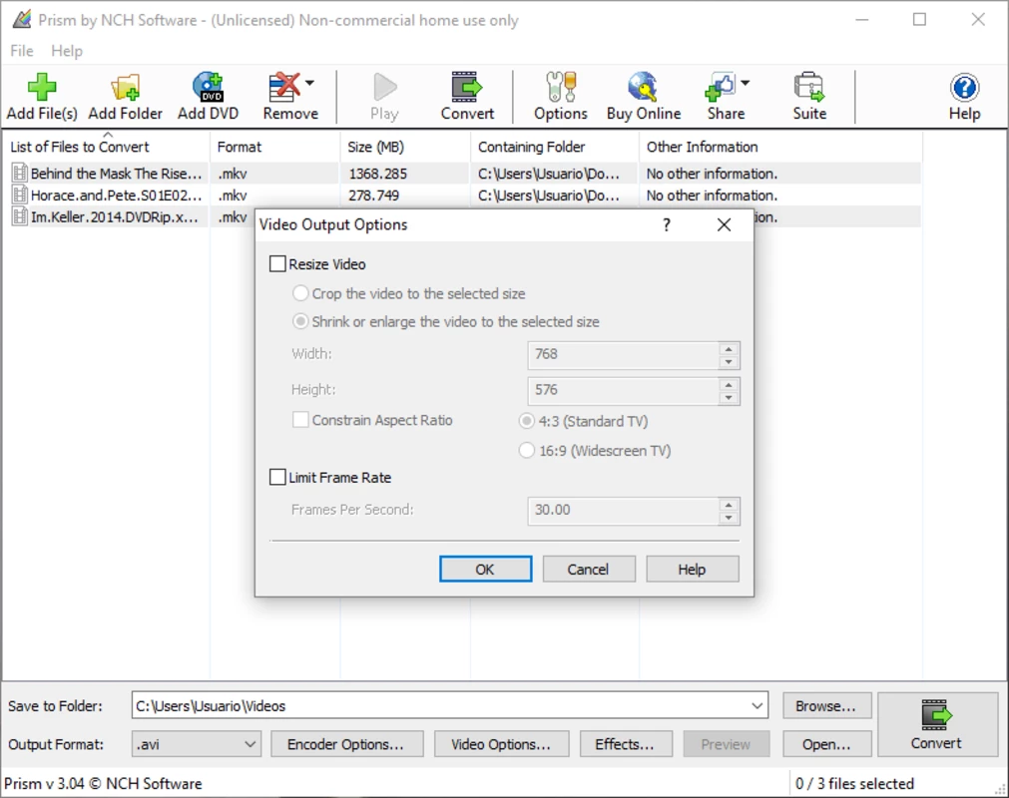Select the 16:9 (Widescreen TV) radio button
The image size is (1009, 798).
click(526, 451)
